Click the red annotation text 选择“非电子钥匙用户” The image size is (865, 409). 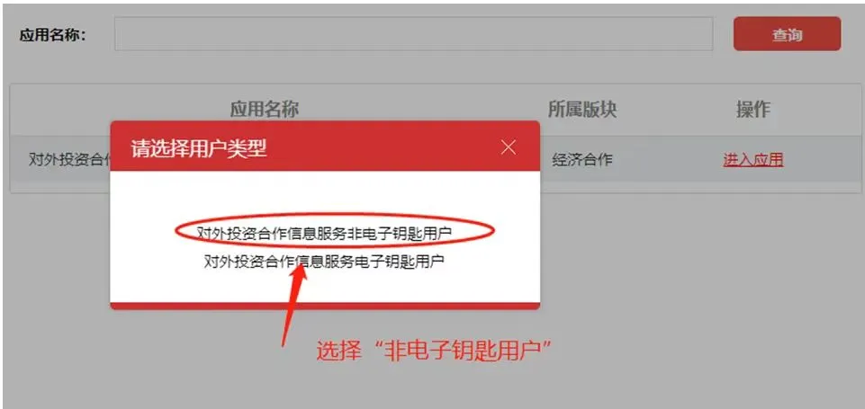(434, 350)
